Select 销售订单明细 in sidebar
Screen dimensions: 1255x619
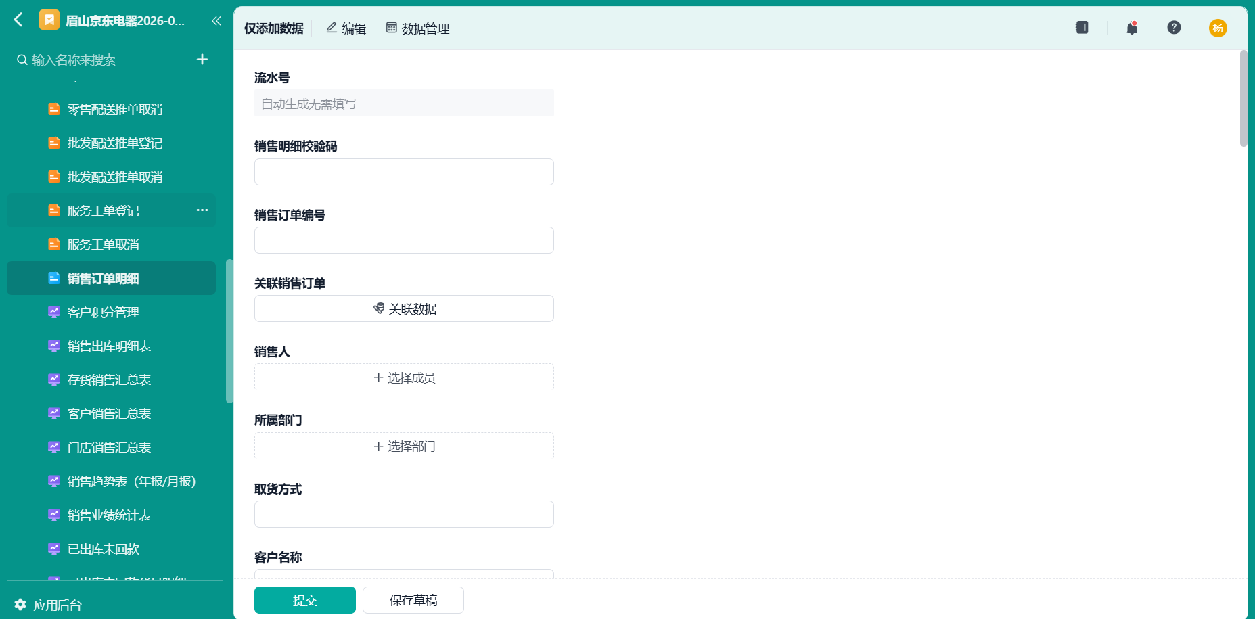pos(111,278)
